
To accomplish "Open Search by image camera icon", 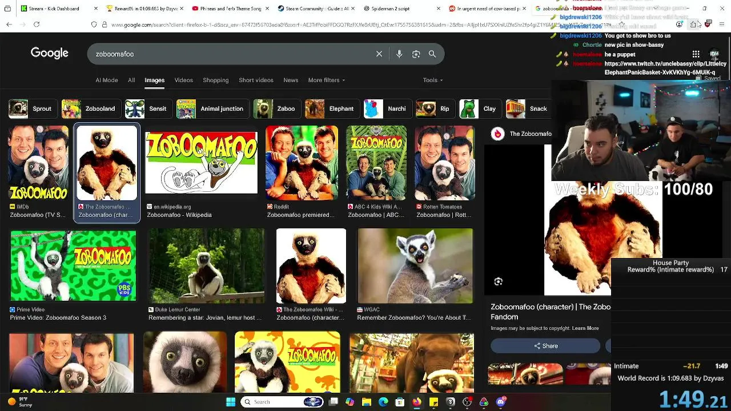I will [416, 54].
